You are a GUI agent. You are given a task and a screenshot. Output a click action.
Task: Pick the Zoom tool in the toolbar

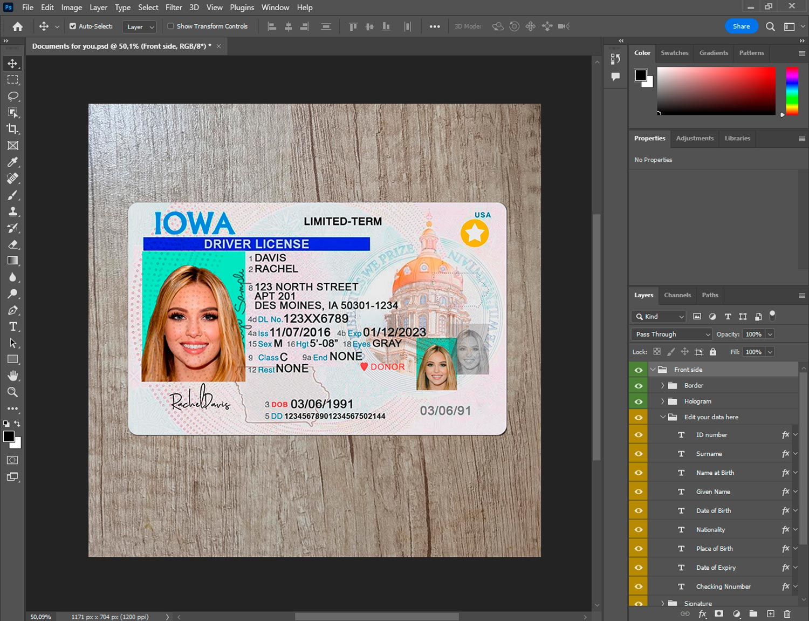pos(13,392)
